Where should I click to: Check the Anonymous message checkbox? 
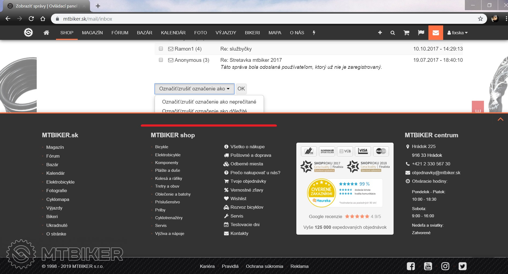[161, 60]
